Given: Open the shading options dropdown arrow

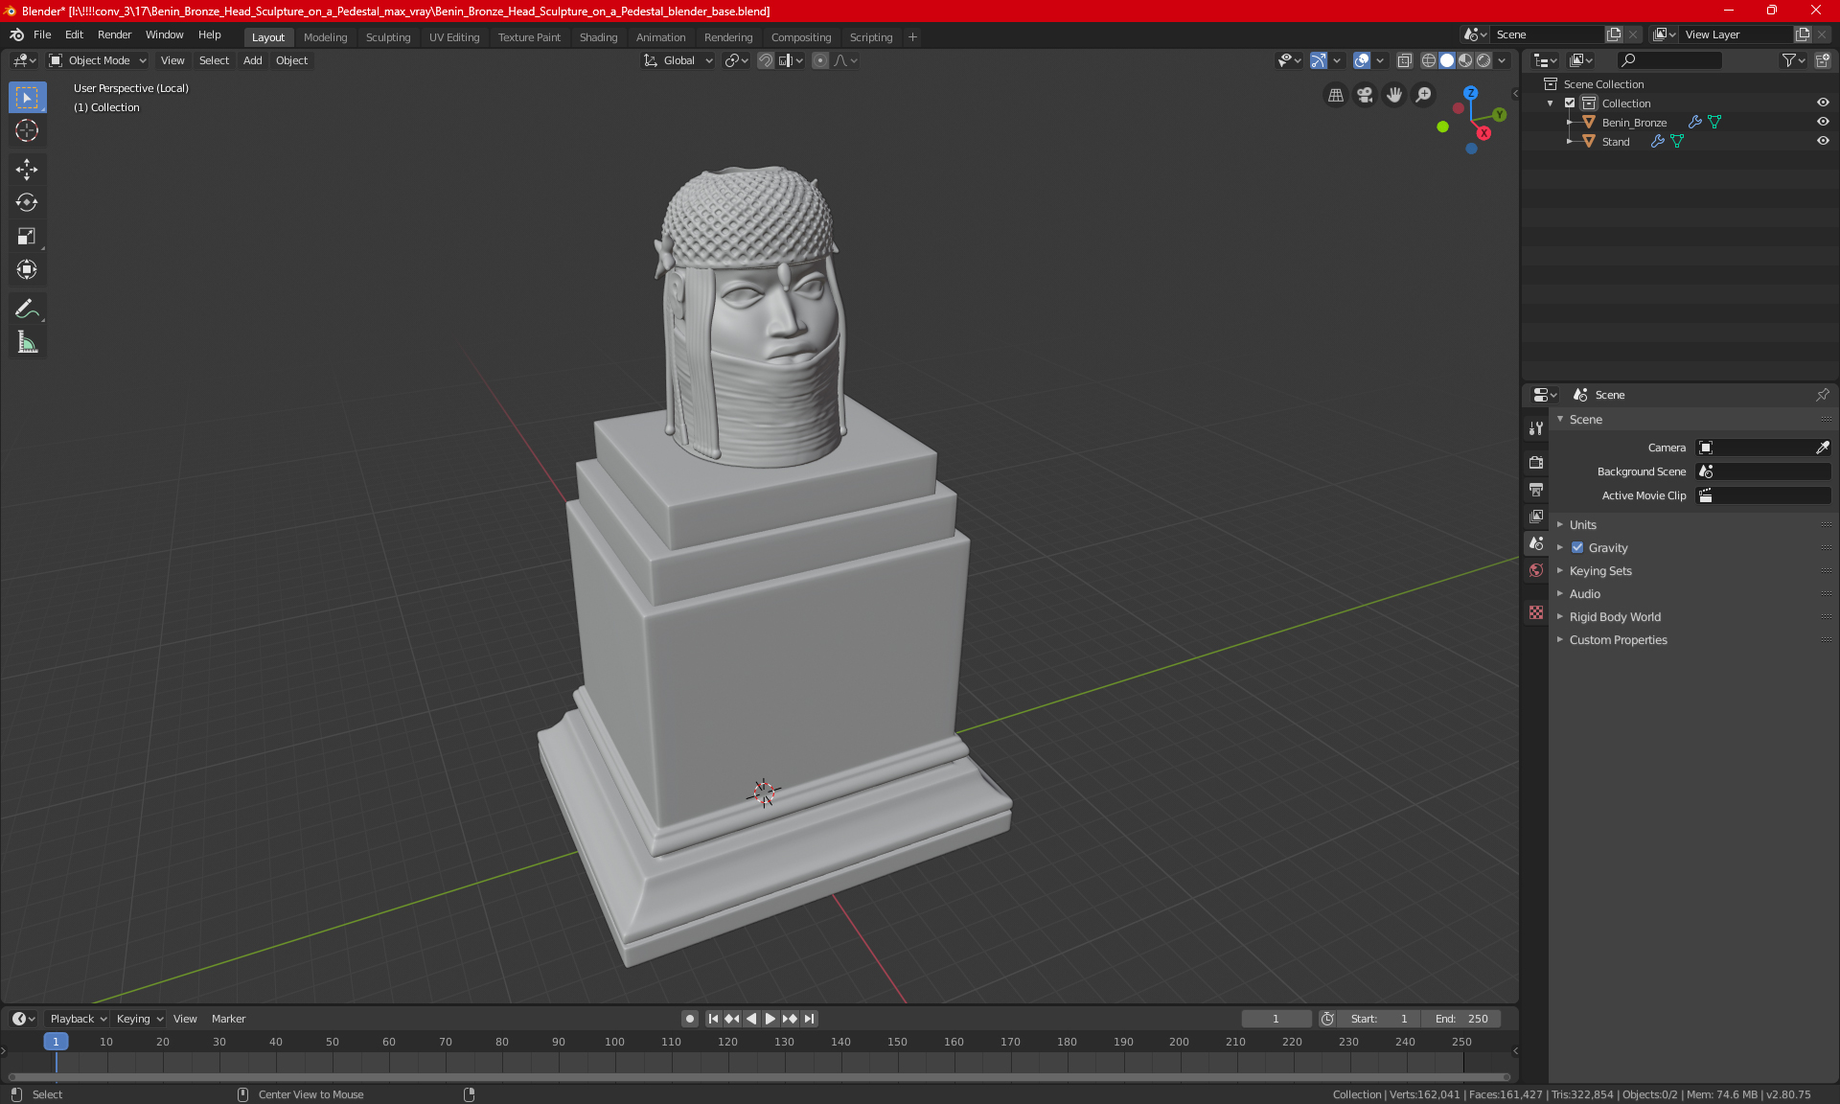Looking at the screenshot, I should coord(1502,60).
